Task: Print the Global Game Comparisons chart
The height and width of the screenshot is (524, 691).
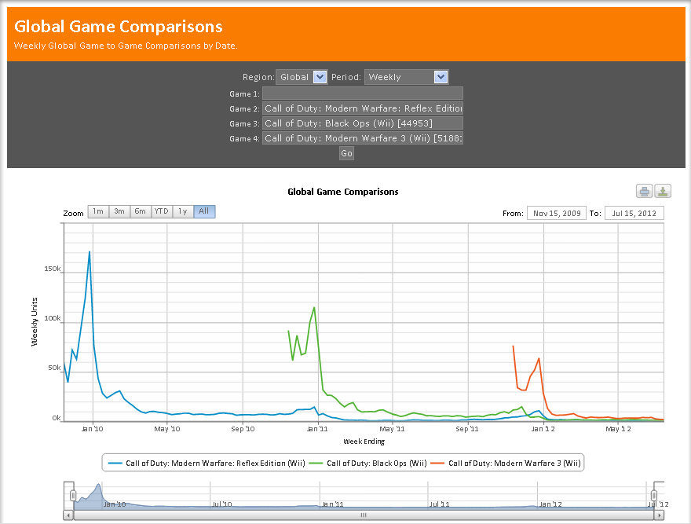Action: [645, 191]
